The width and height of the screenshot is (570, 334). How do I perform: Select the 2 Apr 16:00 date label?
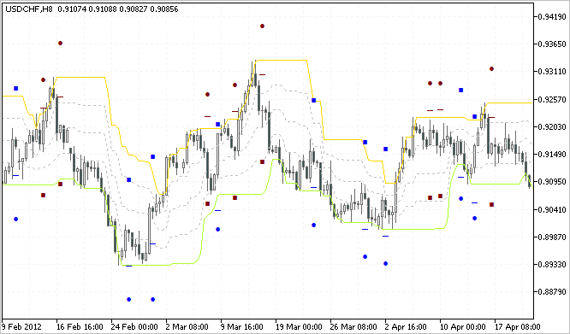click(x=406, y=327)
